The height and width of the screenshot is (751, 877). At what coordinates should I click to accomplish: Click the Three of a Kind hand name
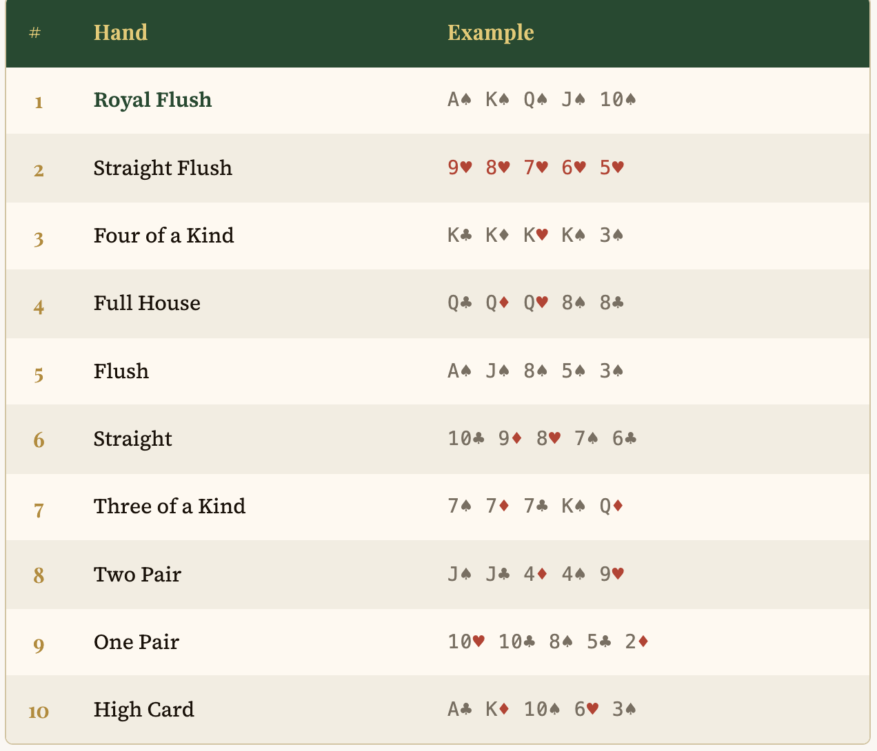[170, 506]
